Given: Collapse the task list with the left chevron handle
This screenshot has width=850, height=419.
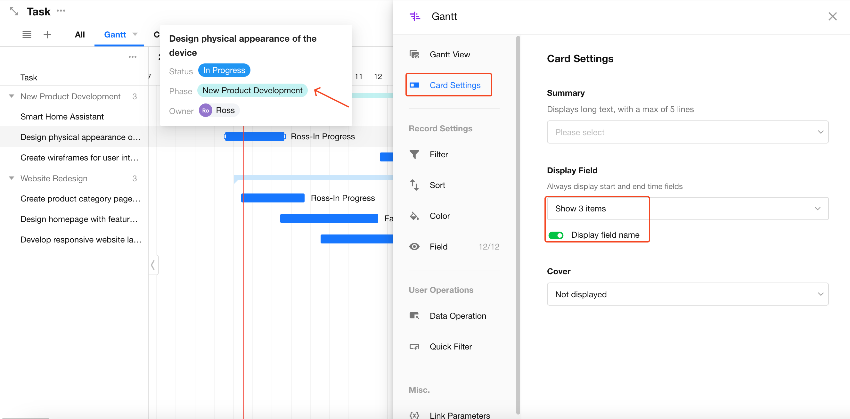Looking at the screenshot, I should pyautogui.click(x=153, y=265).
